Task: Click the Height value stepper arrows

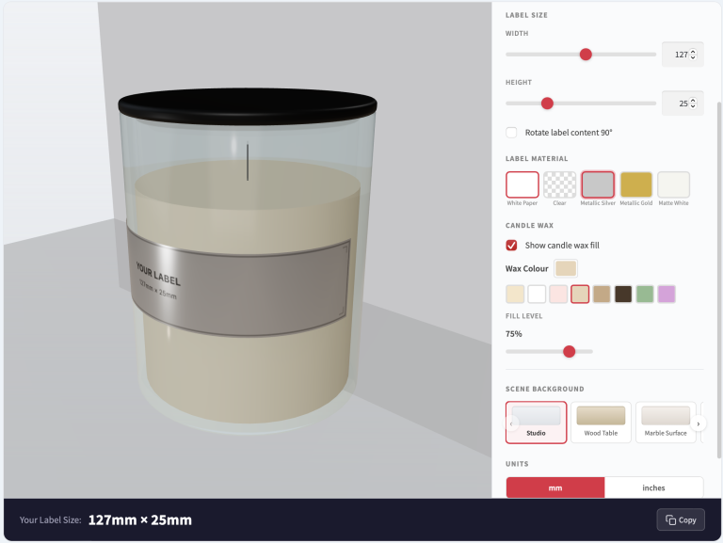Action: [694, 104]
